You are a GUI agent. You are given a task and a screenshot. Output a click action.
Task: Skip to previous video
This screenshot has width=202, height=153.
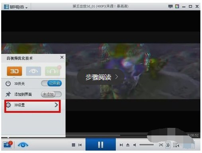[x=80, y=145]
